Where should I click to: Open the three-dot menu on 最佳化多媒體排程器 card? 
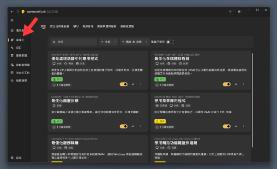pos(243,84)
